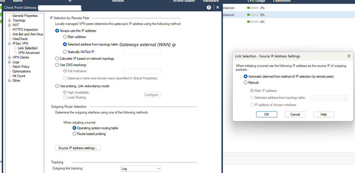Expand the Topology tree node
Screen dimensions: 355x173
point(10,20)
